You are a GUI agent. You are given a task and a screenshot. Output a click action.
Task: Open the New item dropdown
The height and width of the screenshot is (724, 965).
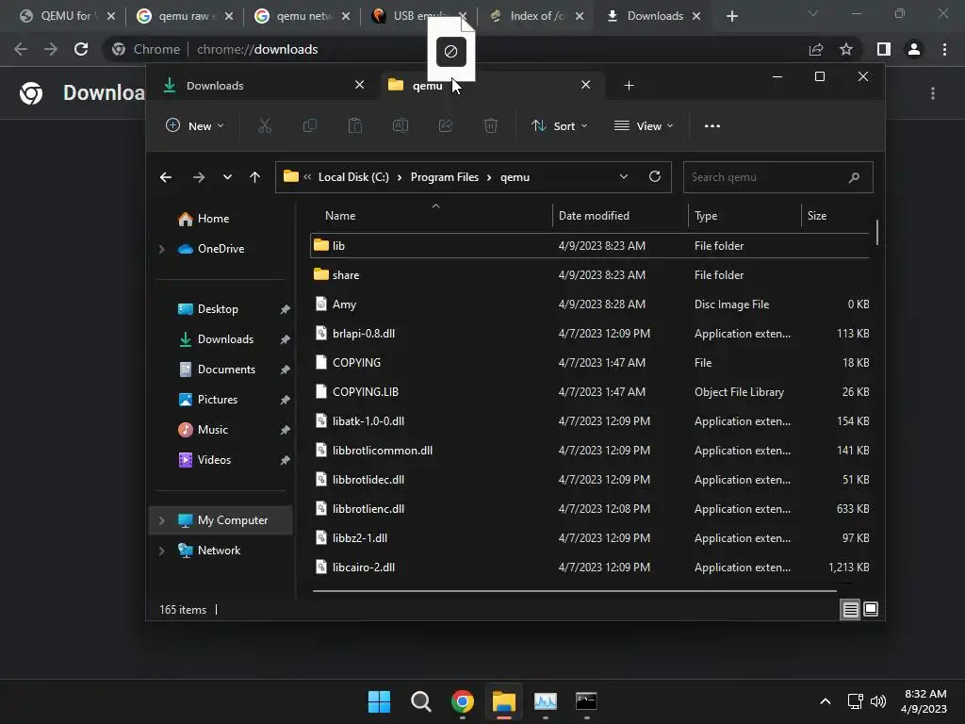195,125
